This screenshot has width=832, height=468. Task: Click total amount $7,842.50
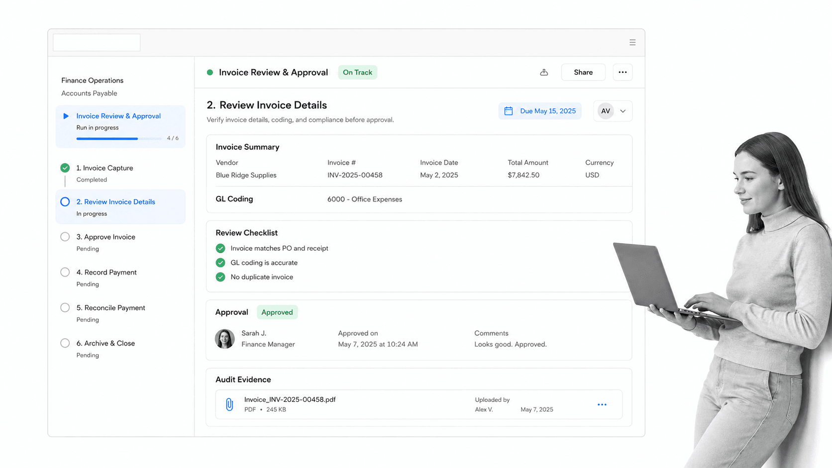(523, 175)
